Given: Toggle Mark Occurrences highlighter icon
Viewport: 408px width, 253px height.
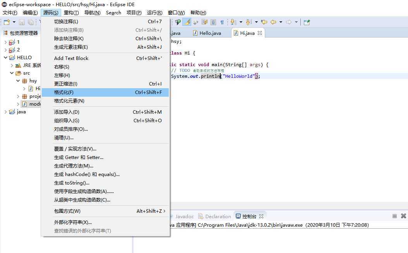Looking at the screenshot, I should click(x=187, y=22).
